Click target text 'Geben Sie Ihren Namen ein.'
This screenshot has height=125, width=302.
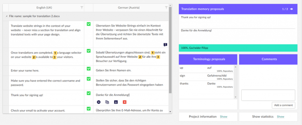(x=114, y=70)
